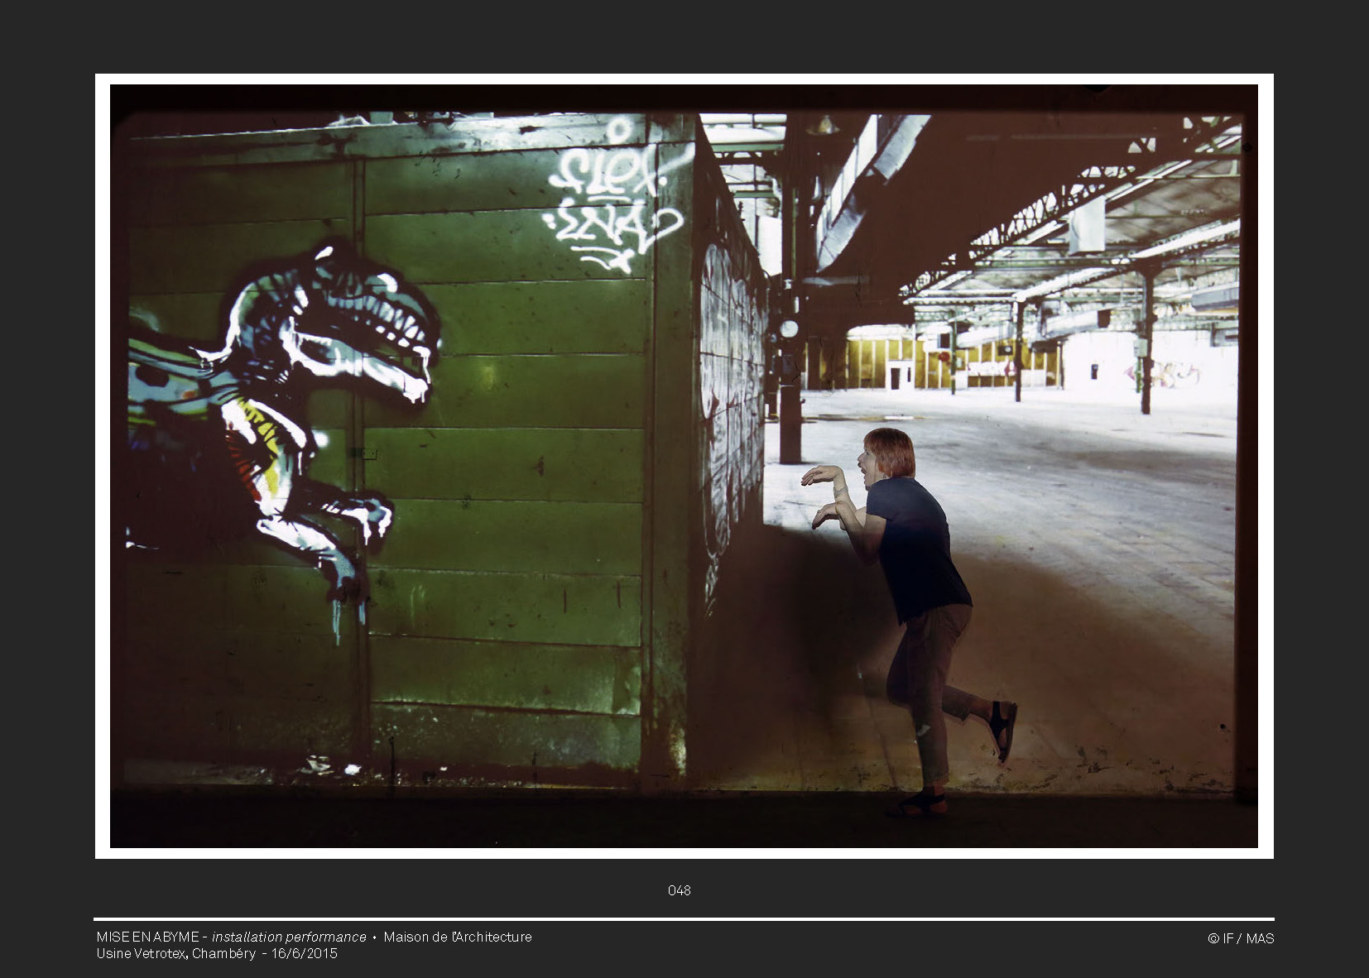The image size is (1369, 978).
Task: Click the page number 048
Action: pos(679,890)
